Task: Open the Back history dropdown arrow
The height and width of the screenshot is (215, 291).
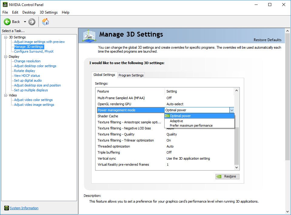Action: 25,22
